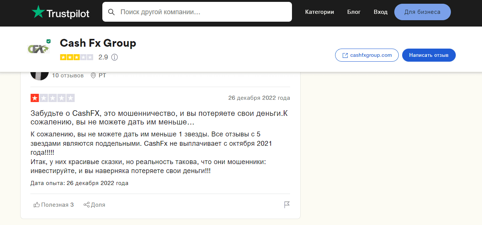Click the location pin icon beside РТ

pyautogui.click(x=93, y=75)
